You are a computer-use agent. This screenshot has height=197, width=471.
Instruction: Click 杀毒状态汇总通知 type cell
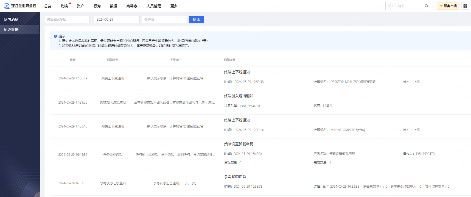click(x=113, y=183)
